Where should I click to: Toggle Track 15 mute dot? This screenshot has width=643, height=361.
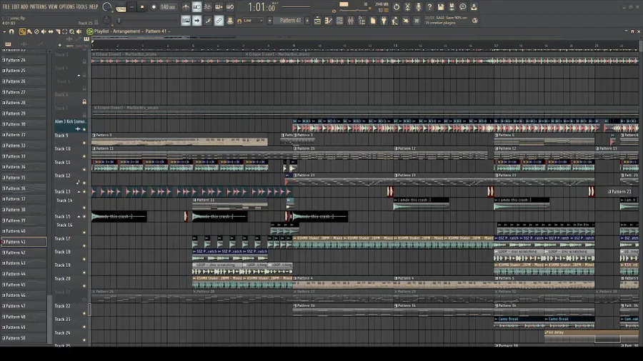84,216
